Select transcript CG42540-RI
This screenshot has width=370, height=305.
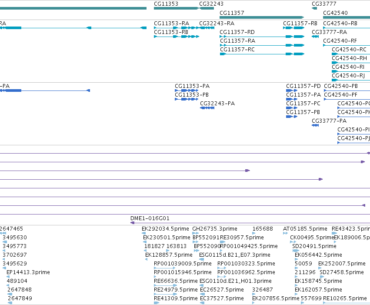tap(351, 71)
